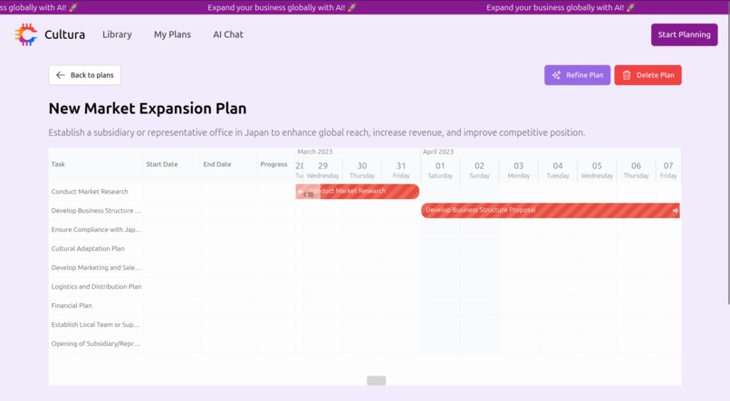730x401 pixels.
Task: Click the Cultura brand name
Action: coord(64,34)
